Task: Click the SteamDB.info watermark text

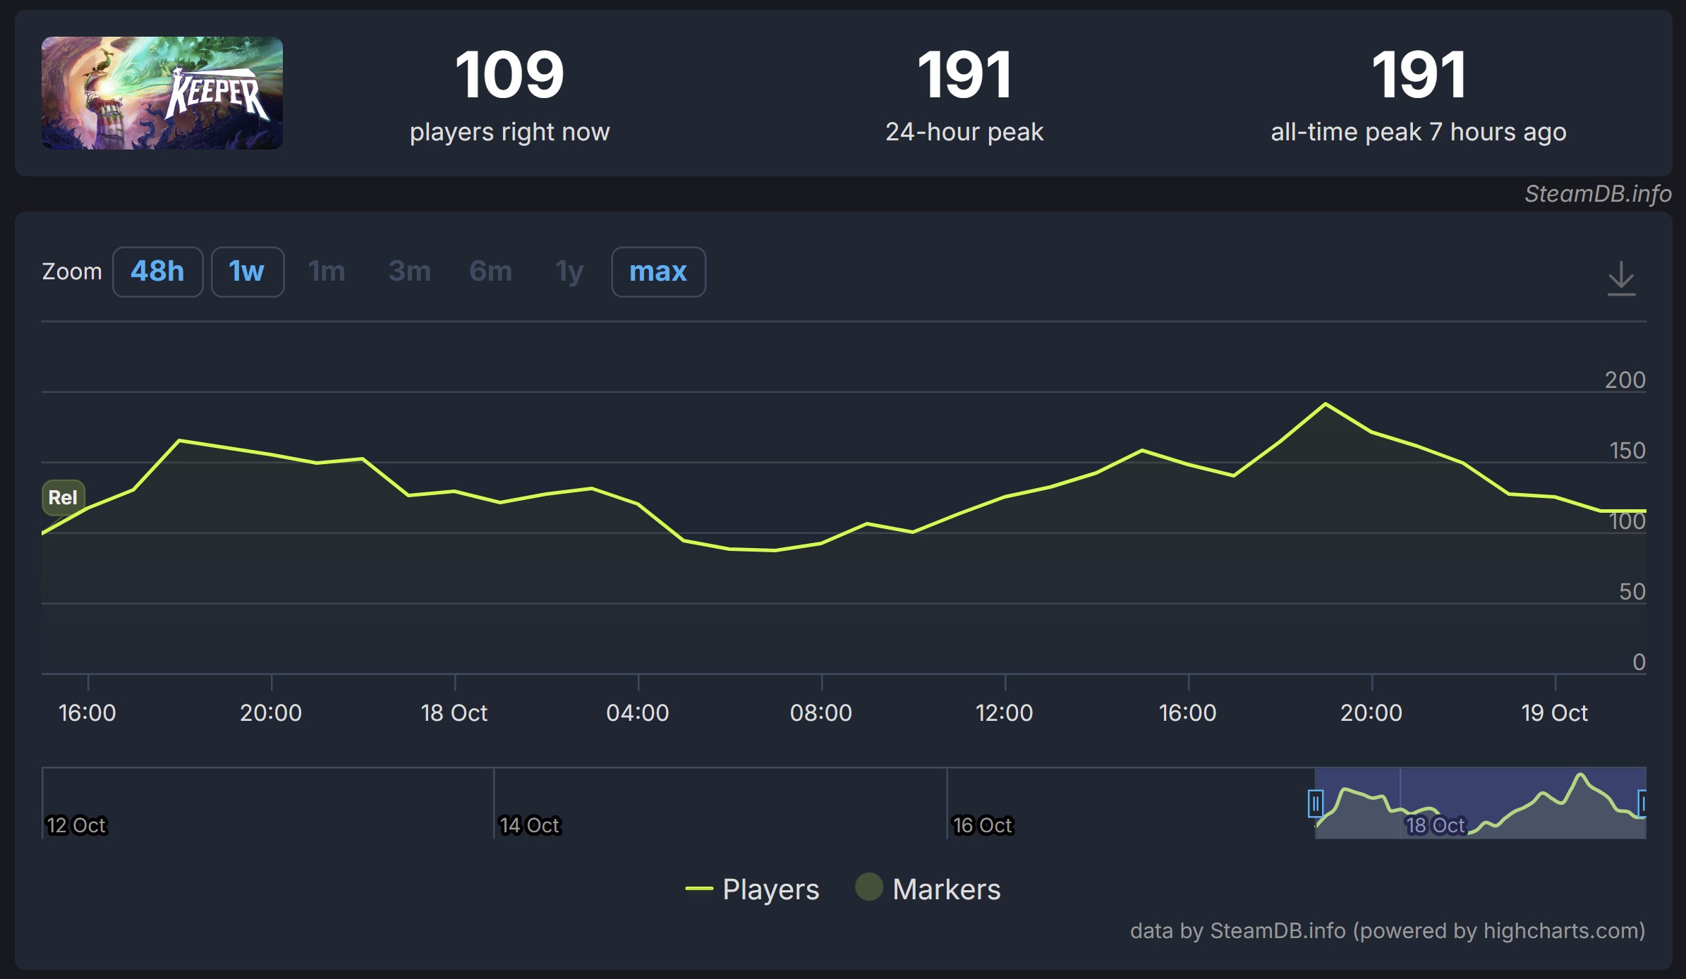Action: pyautogui.click(x=1597, y=193)
